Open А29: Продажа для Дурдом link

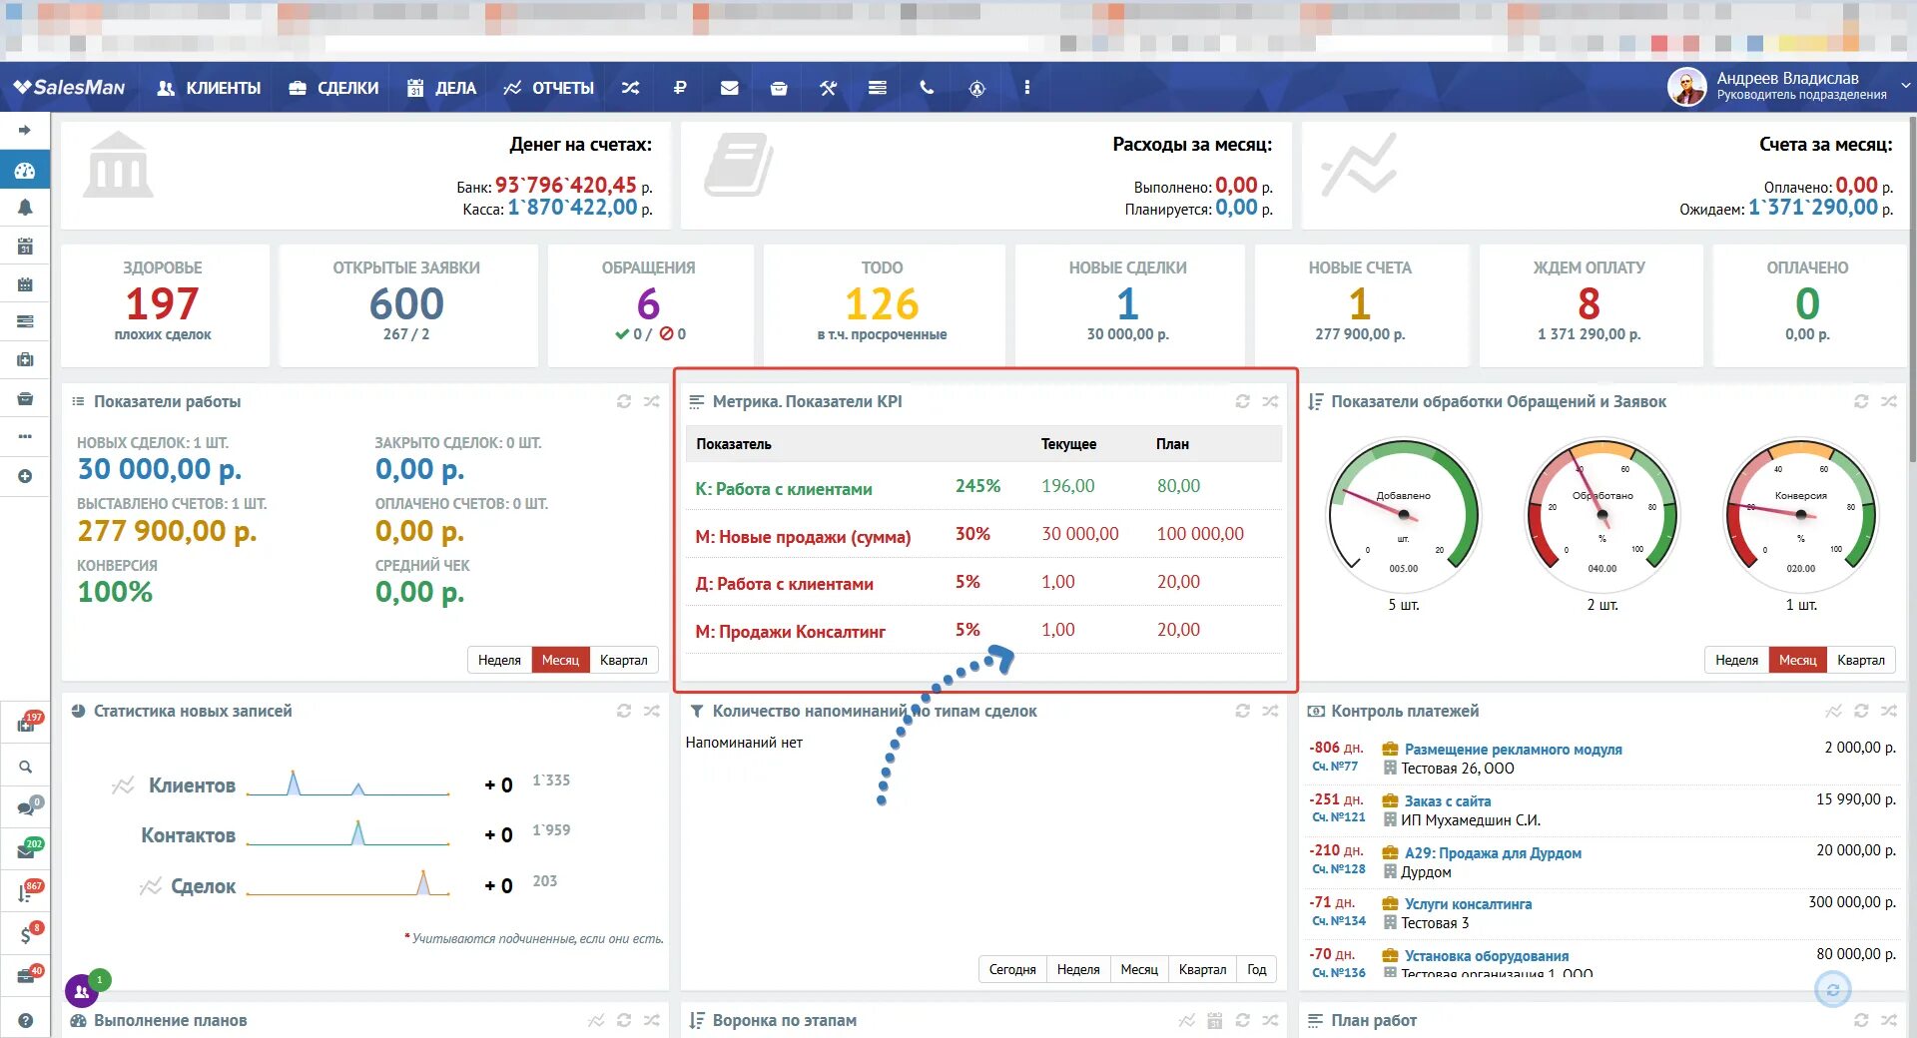[x=1493, y=853]
